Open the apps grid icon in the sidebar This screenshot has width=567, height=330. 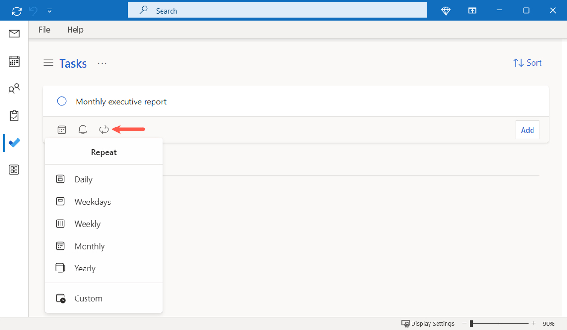(14, 169)
